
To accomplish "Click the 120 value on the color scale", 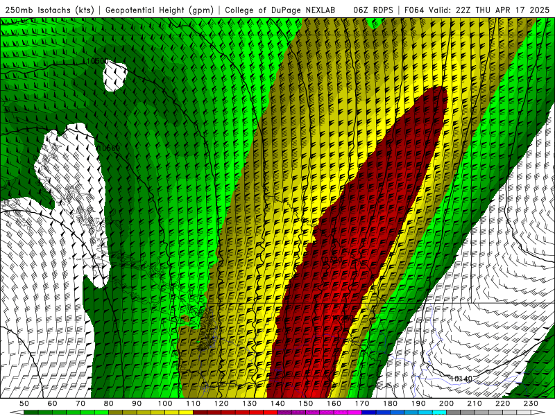I will (221, 404).
